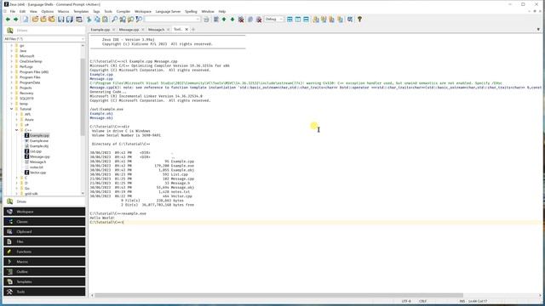545x306 pixels.
Task: Select Vector.cpp in file tree
Action: [x=37, y=173]
